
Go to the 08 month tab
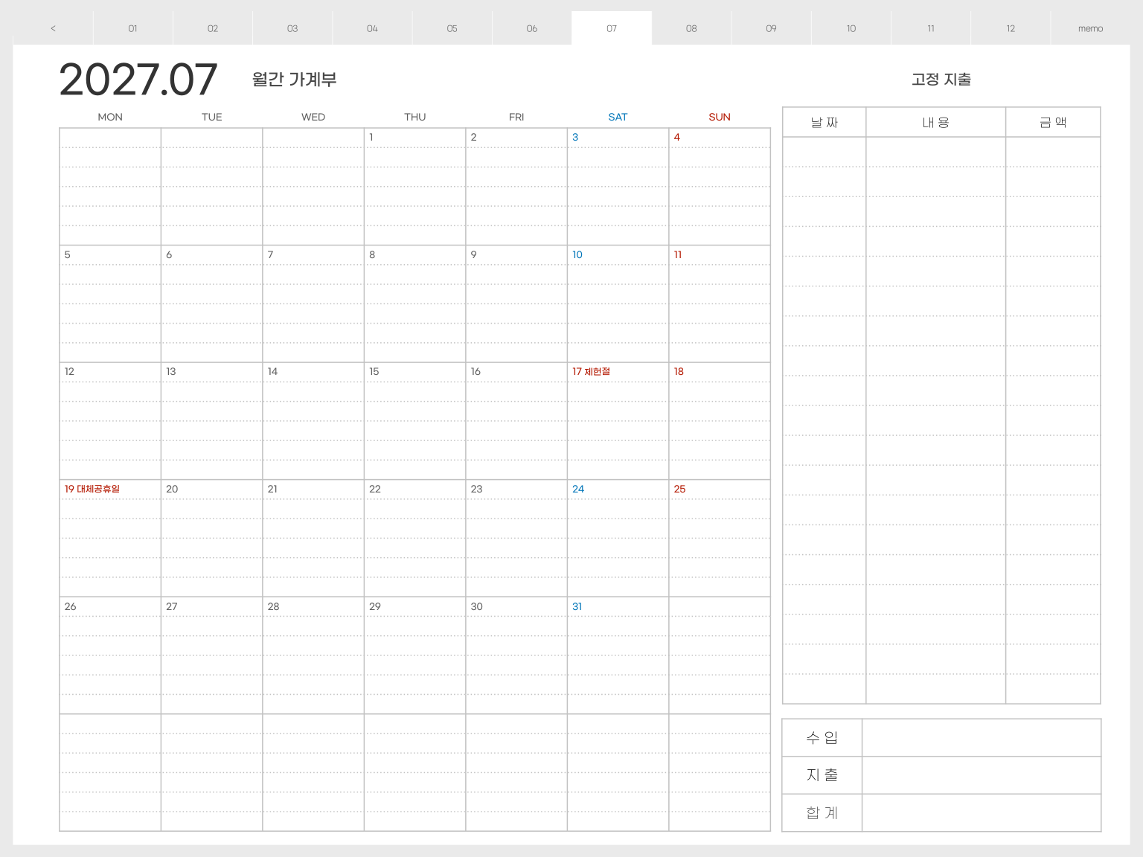tap(691, 28)
